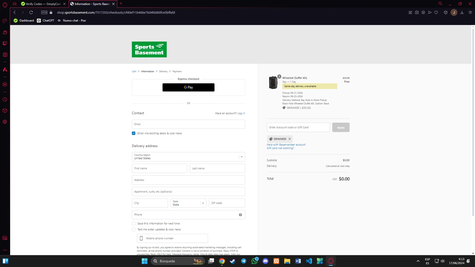Open Twitch panel in sidebar
The image size is (475, 267).
(5, 43)
